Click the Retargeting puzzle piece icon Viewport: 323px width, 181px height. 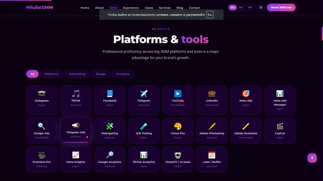coord(110,126)
